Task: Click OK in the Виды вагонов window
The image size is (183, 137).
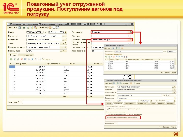Action: [x=162, y=73]
